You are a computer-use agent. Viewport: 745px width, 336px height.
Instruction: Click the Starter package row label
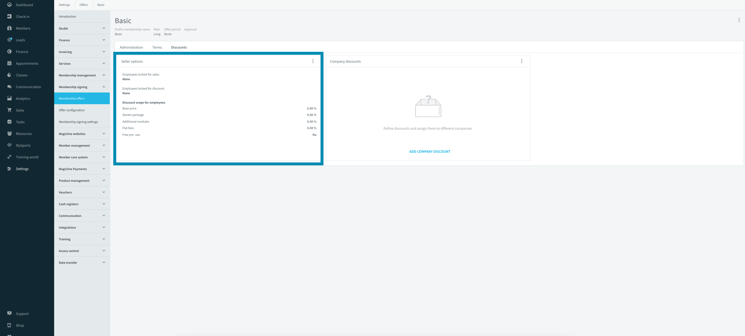click(133, 115)
